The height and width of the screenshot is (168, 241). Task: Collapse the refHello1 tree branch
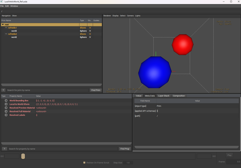(x=6, y=28)
